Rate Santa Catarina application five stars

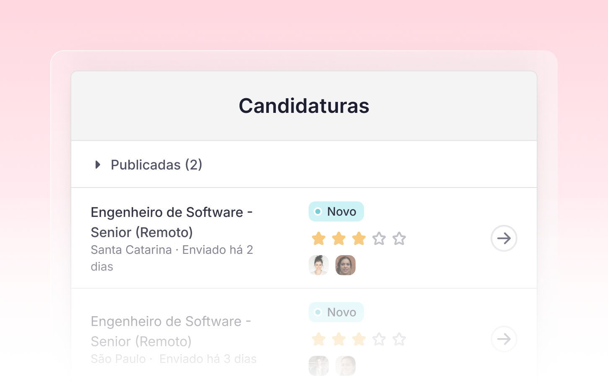click(x=399, y=239)
